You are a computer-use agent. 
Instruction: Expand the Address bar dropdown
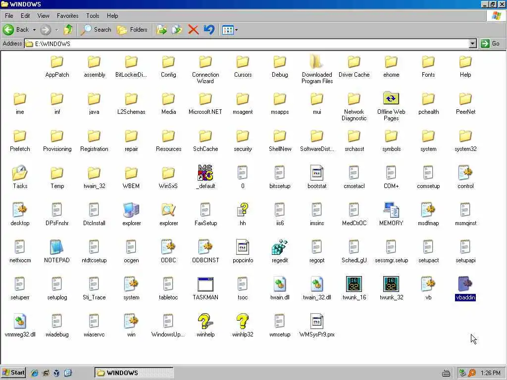tap(473, 44)
